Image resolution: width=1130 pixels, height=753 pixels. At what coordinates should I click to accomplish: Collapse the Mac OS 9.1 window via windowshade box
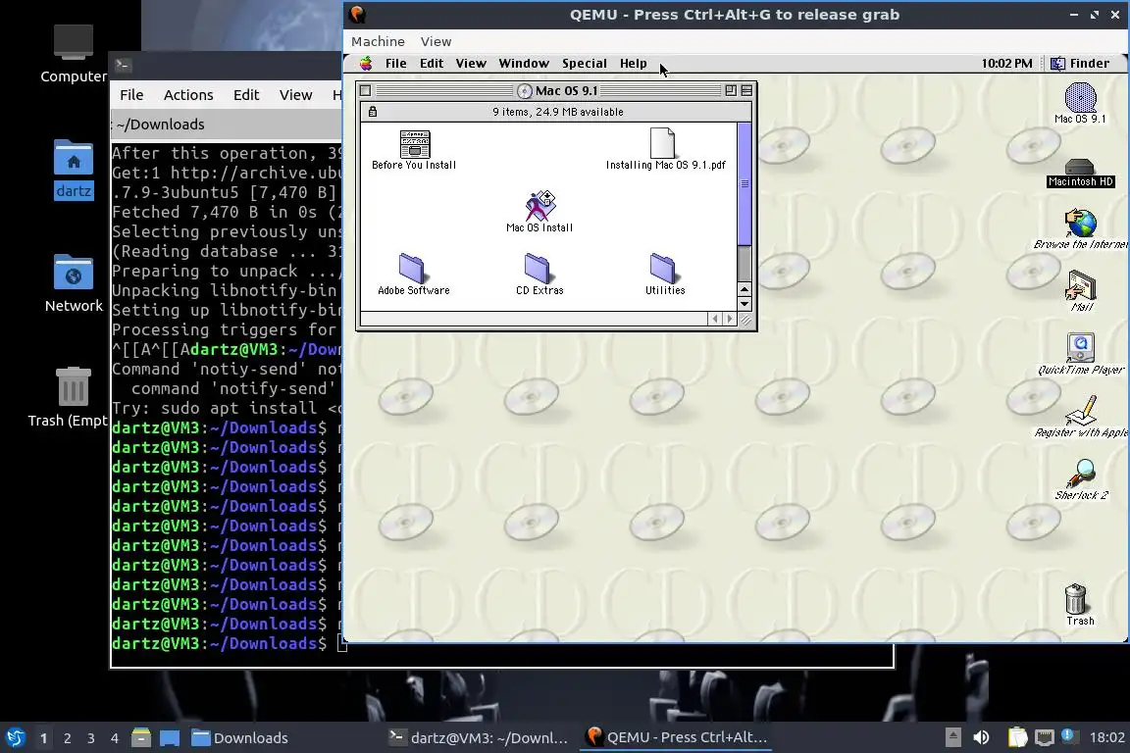point(746,91)
